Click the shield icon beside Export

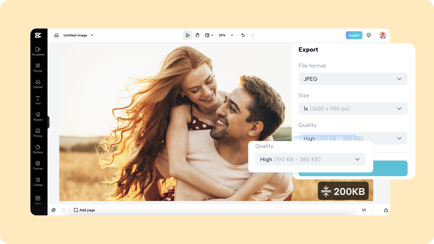click(369, 35)
